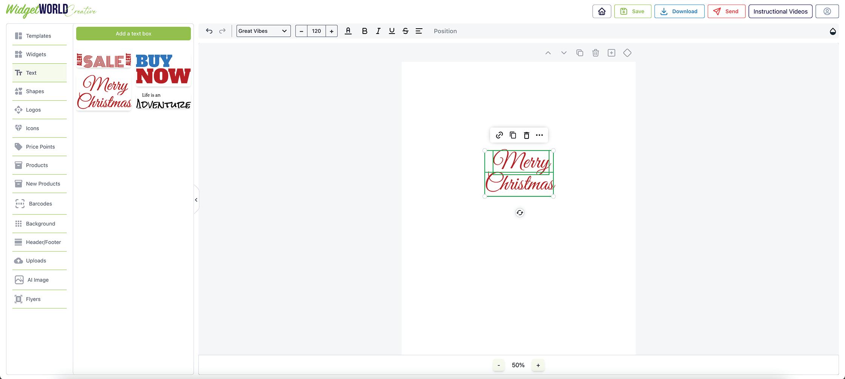845x379 pixels.
Task: Click the Home icon button
Action: [602, 11]
